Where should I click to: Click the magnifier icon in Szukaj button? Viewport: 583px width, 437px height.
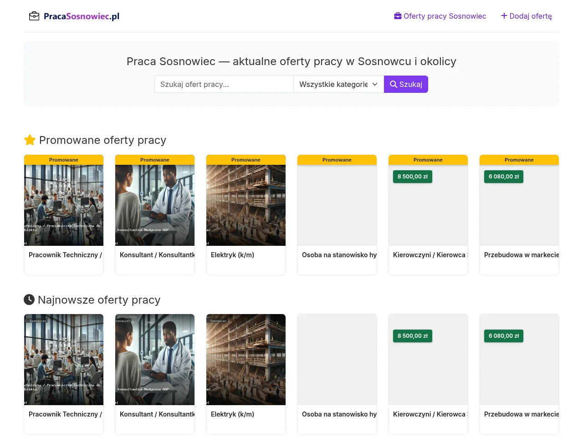tap(394, 84)
